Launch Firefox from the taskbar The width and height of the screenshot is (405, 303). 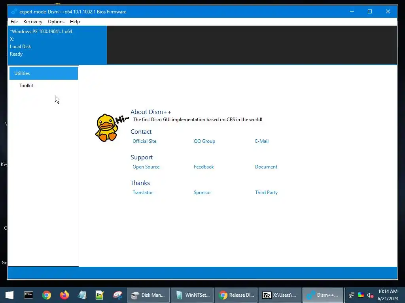(64, 295)
